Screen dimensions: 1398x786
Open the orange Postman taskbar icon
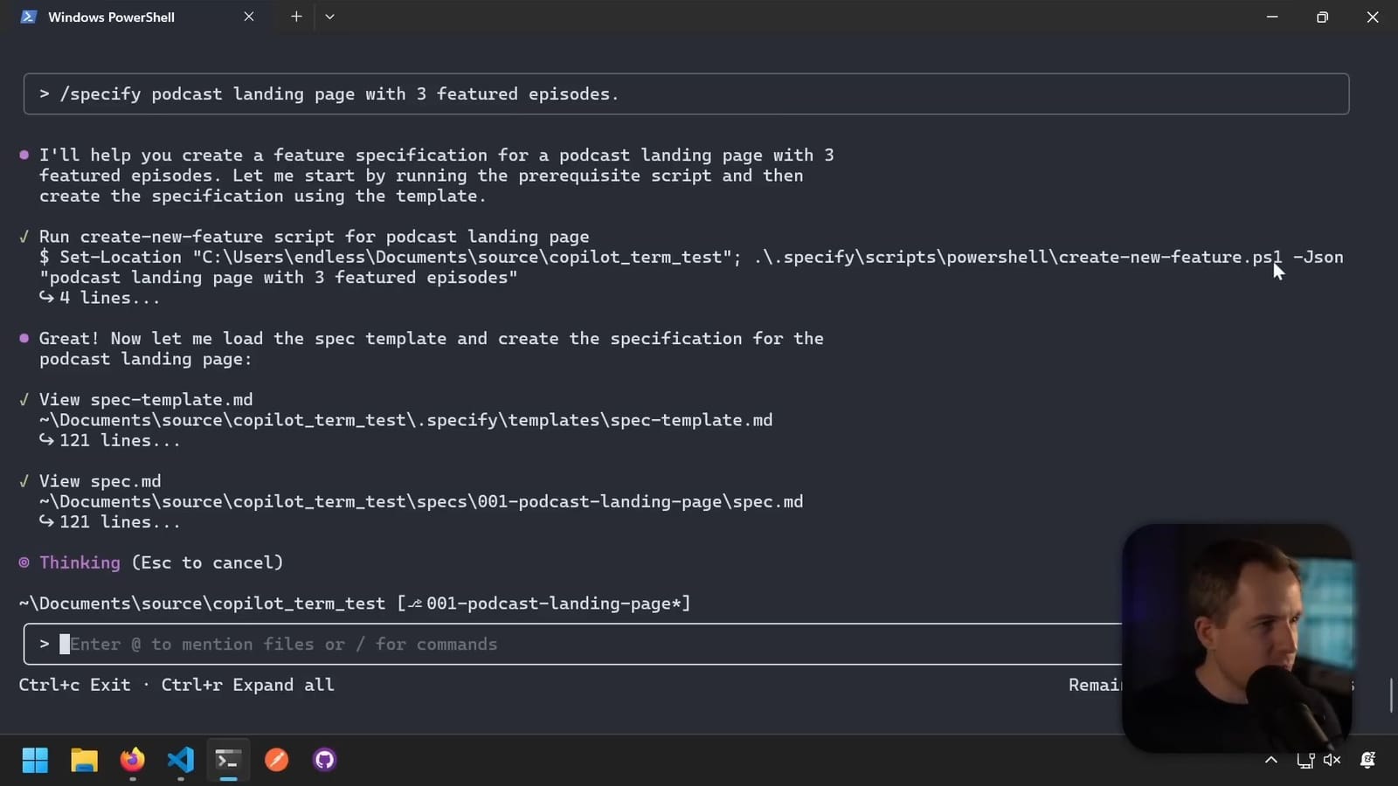276,760
